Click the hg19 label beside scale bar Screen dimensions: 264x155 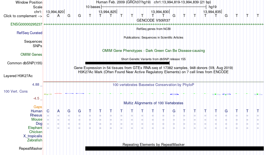click(x=213, y=7)
